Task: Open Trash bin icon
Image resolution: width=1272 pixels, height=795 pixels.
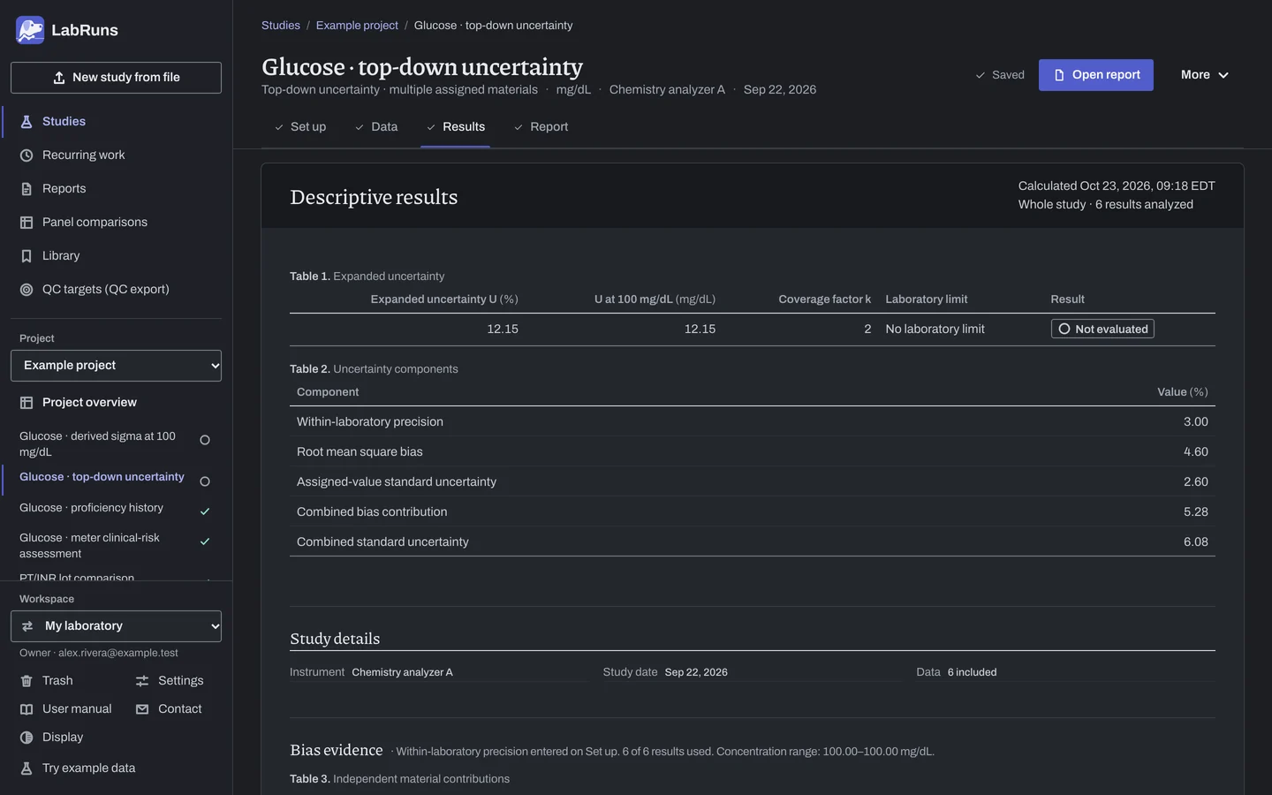Action: click(x=26, y=681)
